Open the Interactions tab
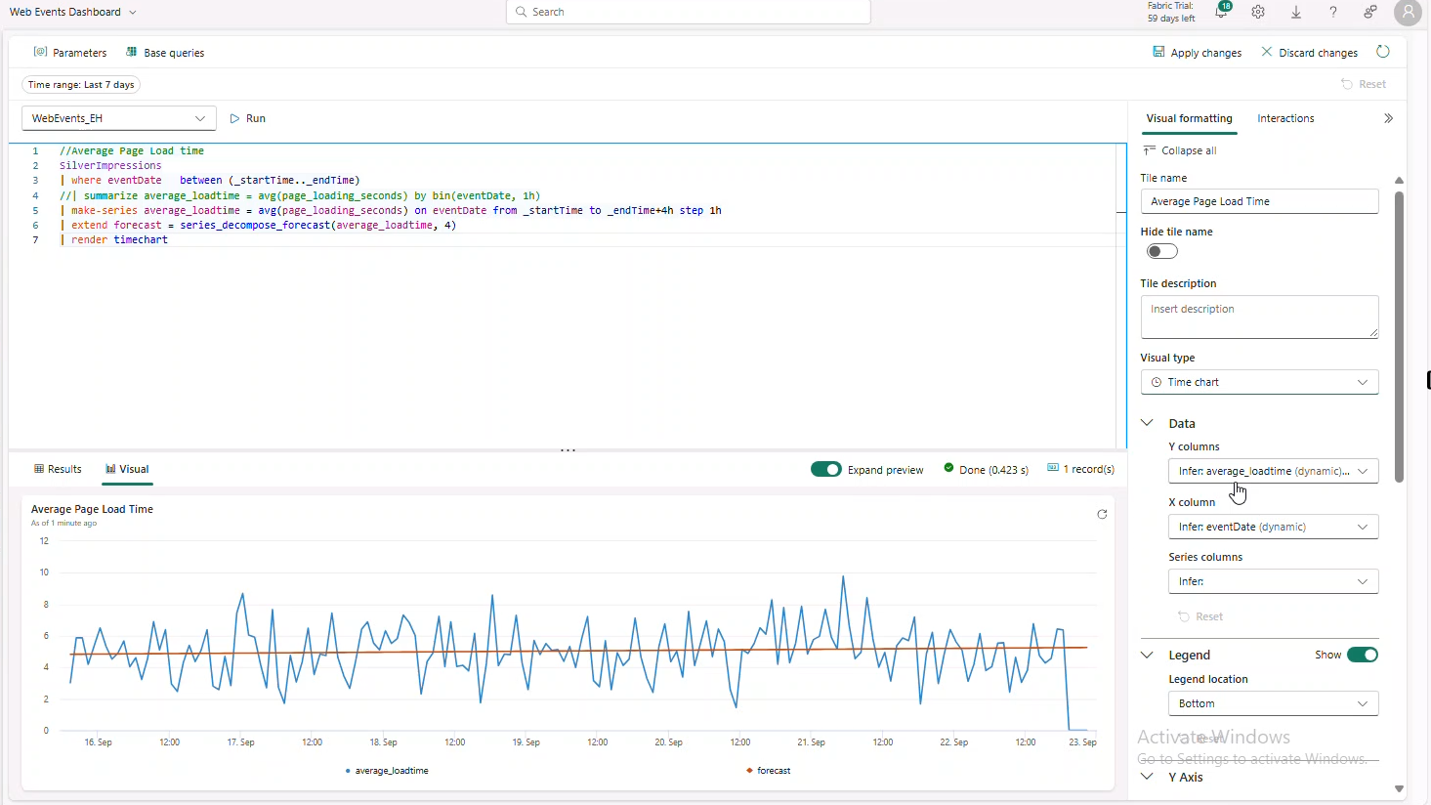Screen dimensions: 1431x805 [1284, 118]
